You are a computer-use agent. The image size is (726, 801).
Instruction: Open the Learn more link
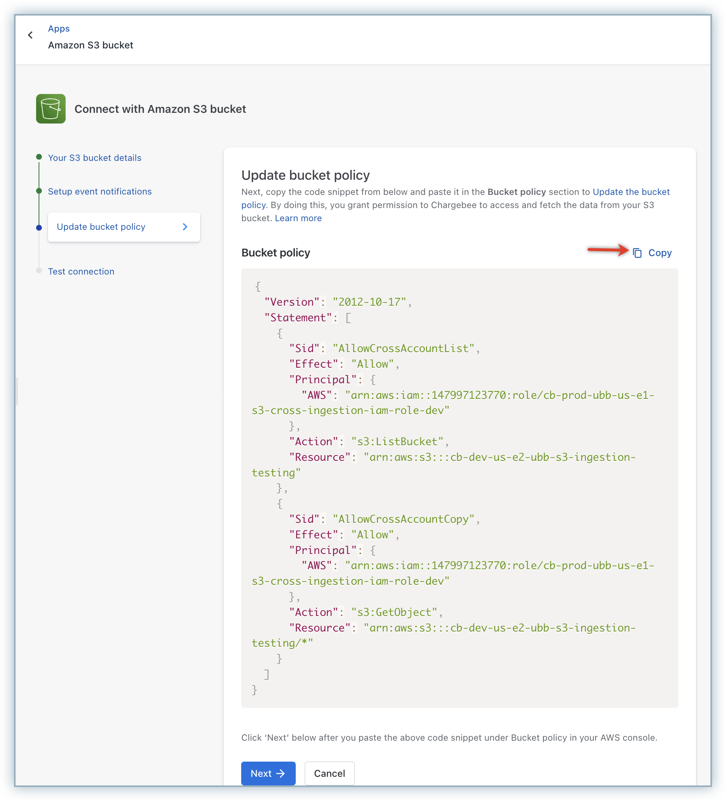(x=298, y=218)
